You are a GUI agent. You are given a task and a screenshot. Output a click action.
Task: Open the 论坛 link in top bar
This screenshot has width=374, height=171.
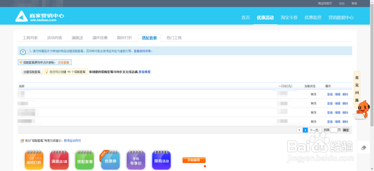342,3
